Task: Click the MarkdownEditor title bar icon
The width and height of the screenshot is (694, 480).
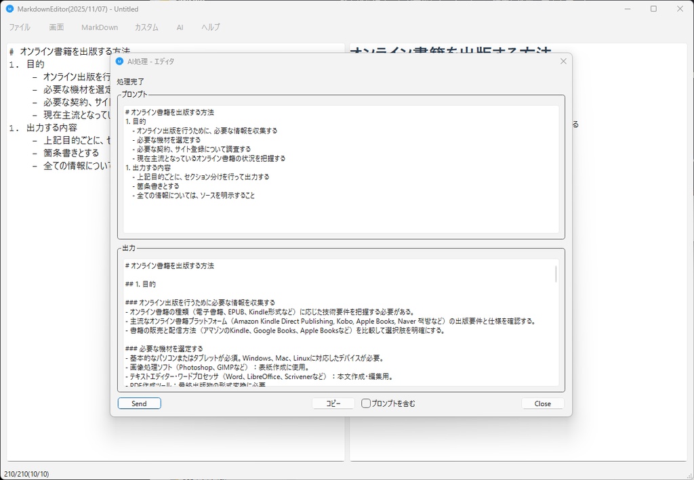Action: (x=9, y=9)
